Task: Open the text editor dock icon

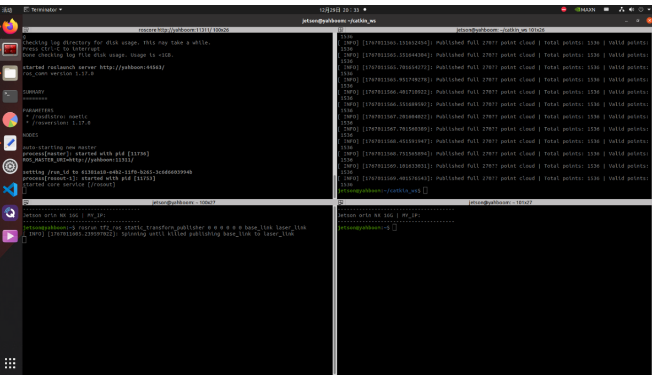Action: 10,143
